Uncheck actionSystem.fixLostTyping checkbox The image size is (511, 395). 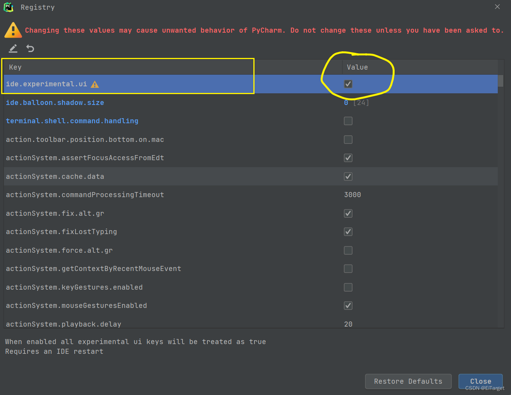click(348, 232)
